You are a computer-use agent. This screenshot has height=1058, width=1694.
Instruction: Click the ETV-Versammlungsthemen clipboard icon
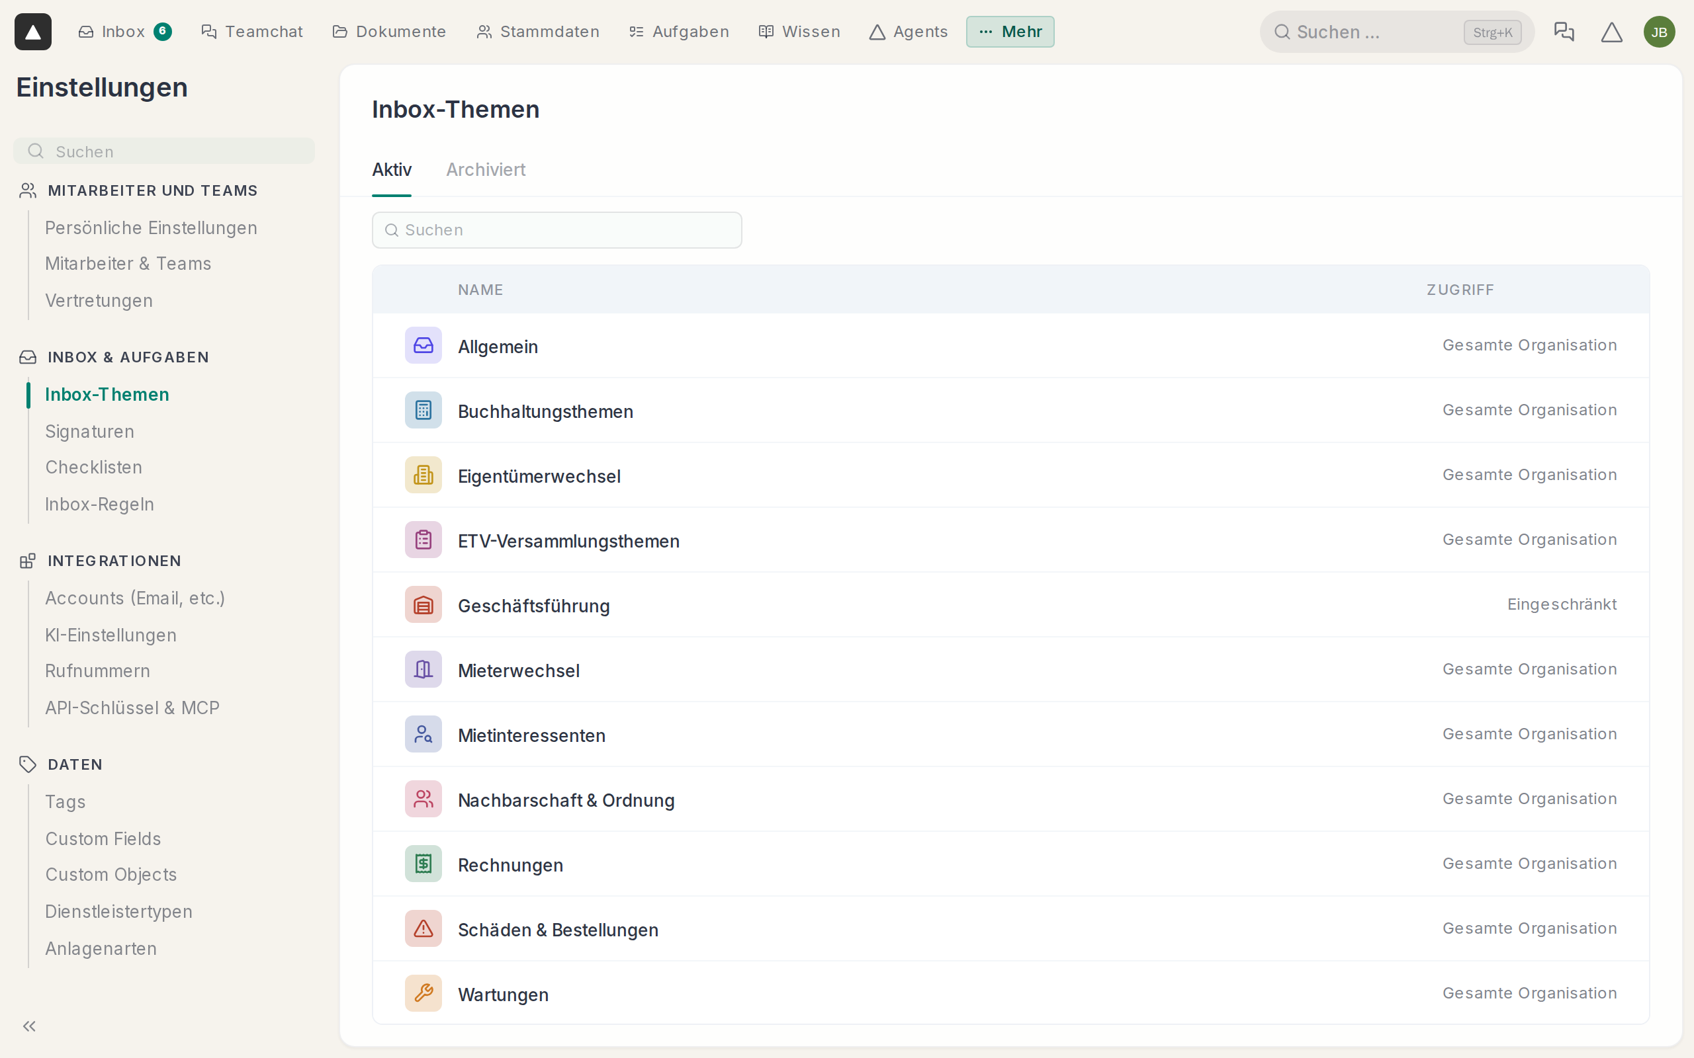(x=423, y=540)
